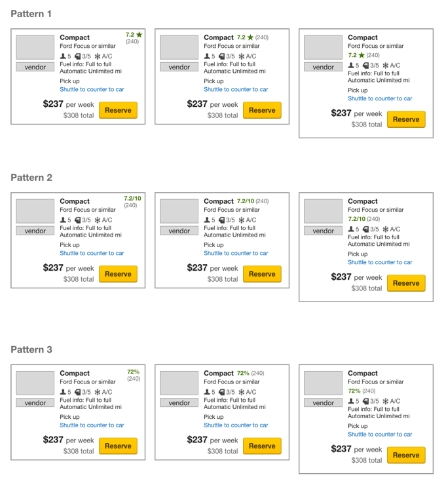The width and height of the screenshot is (446, 487).
Task: Click the luggage icon in Pattern 1's third card
Action: 366,66
